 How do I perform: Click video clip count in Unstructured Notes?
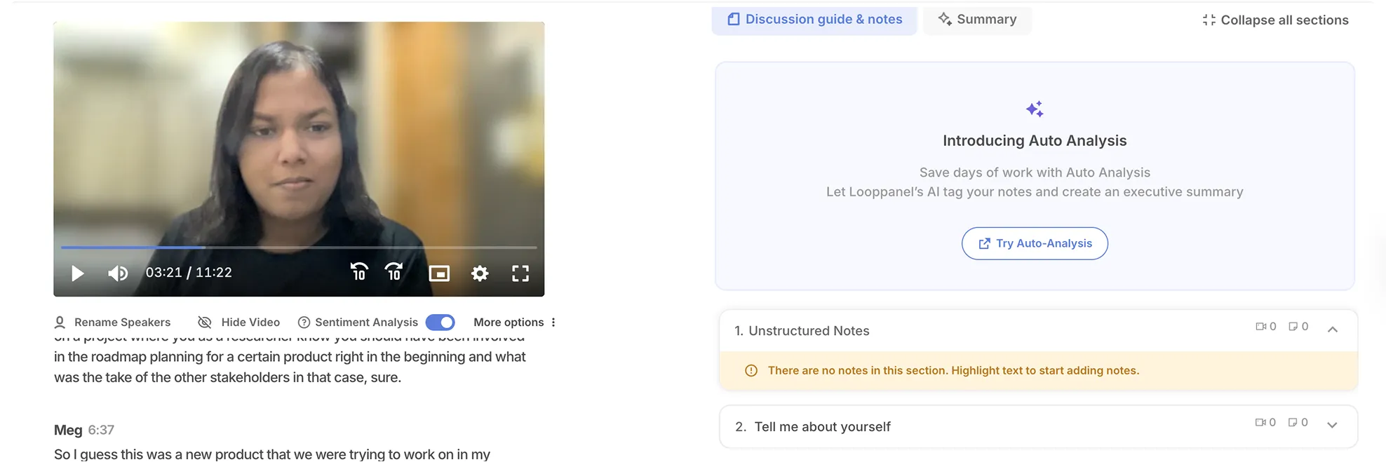click(1266, 327)
